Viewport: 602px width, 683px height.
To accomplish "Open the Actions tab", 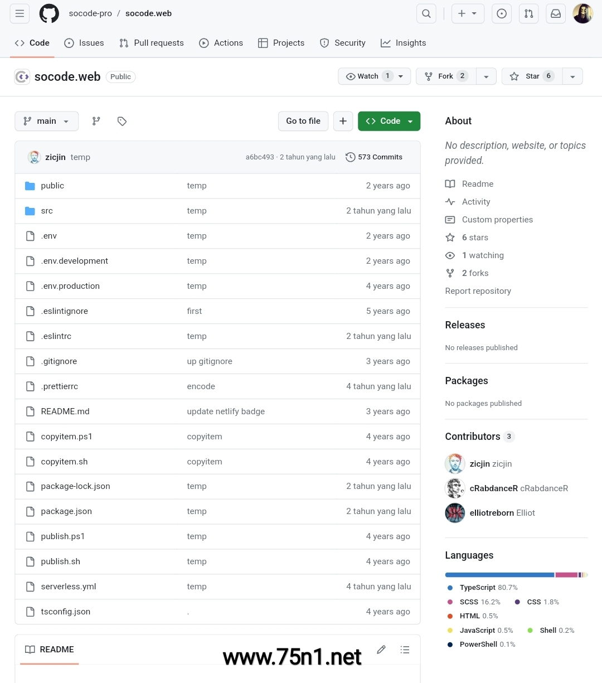I will pos(221,43).
